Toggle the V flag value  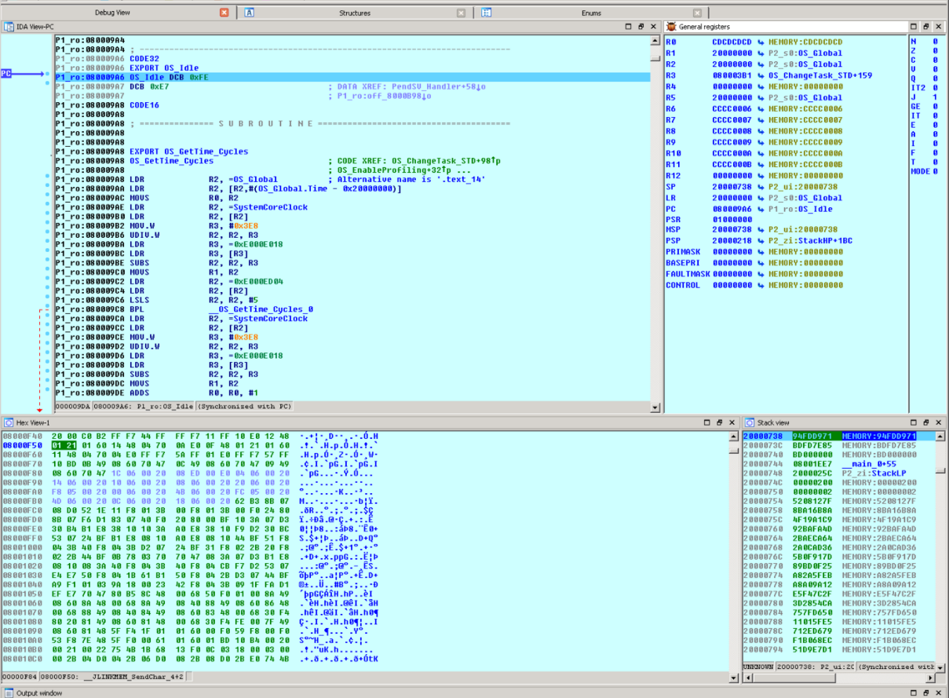click(x=934, y=69)
